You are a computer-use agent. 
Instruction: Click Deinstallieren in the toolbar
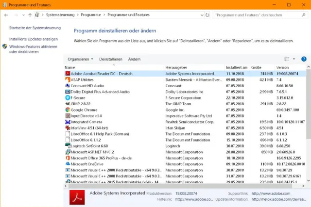111,59
